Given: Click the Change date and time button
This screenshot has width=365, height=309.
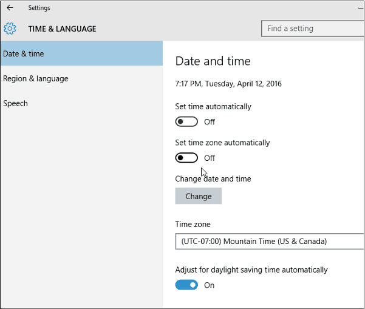Looking at the screenshot, I should click(x=199, y=196).
